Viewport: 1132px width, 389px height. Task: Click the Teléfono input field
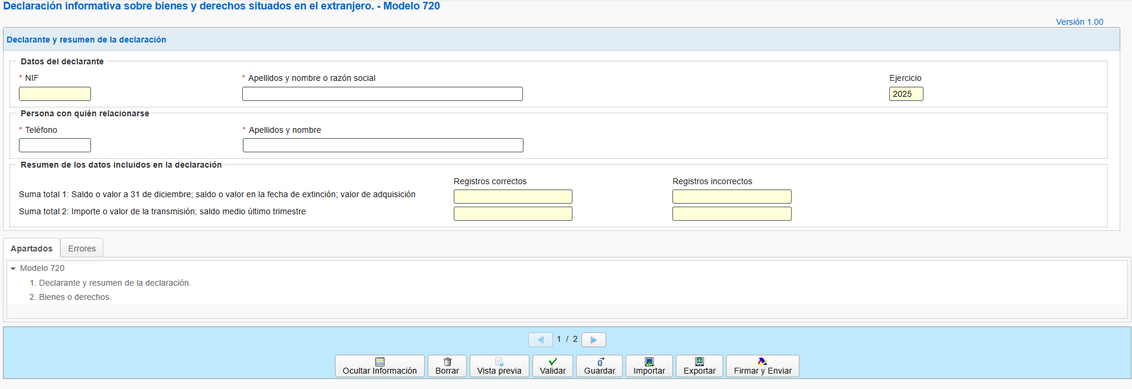55,145
